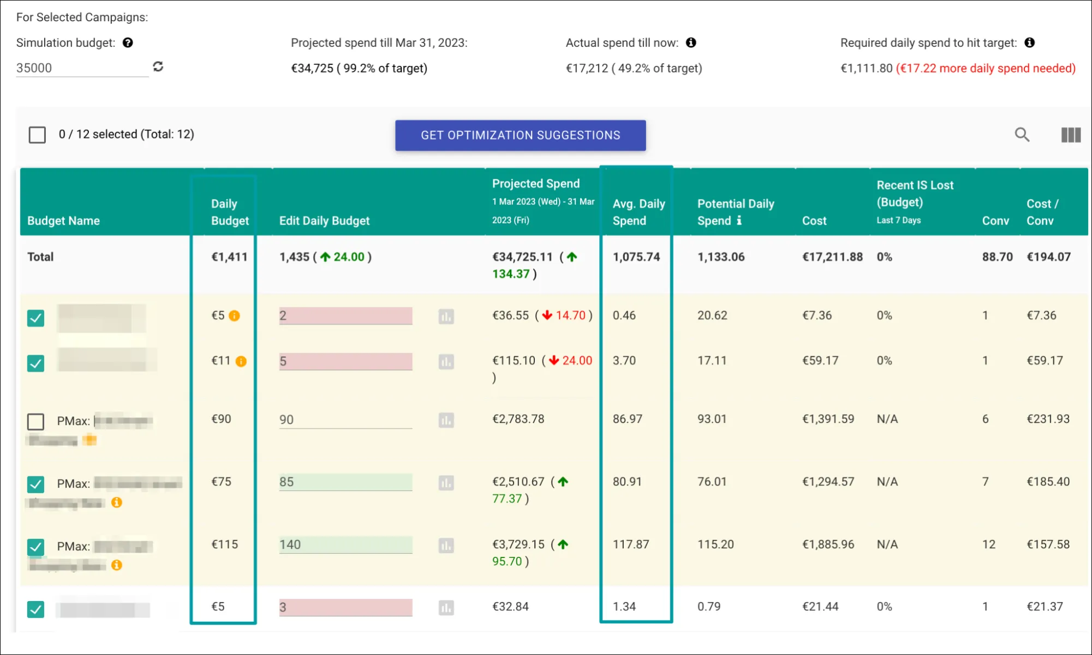
Task: Uncheck the first campaign row checkbox
Action: pyautogui.click(x=36, y=318)
